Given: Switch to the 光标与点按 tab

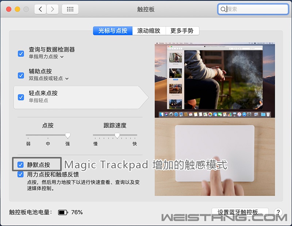Looking at the screenshot, I should pyautogui.click(x=113, y=31).
